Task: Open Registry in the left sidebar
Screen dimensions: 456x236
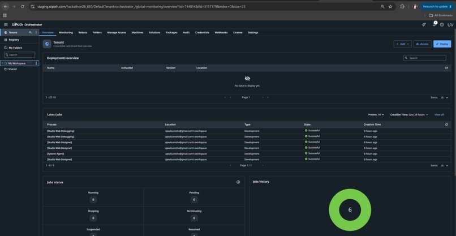Action: click(x=14, y=40)
